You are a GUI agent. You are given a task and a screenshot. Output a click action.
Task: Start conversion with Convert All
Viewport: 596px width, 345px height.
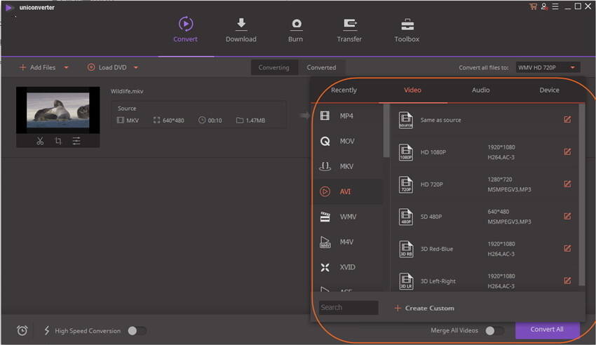548,330
